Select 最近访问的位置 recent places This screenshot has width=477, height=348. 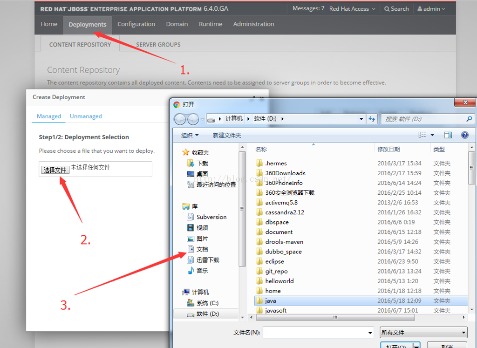[211, 184]
